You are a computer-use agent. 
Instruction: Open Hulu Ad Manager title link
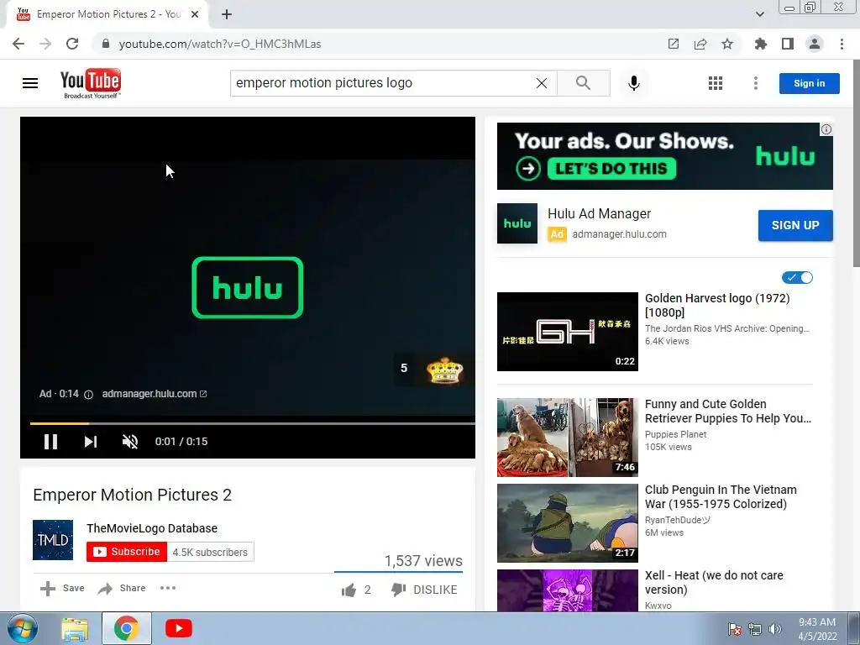click(x=599, y=213)
